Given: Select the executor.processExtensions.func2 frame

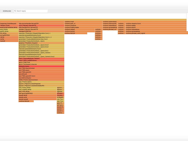Looking at the screenshot, I should coord(41,35).
